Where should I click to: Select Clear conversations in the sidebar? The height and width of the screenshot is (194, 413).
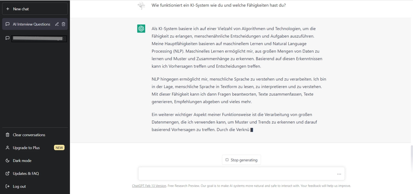[x=35, y=135]
